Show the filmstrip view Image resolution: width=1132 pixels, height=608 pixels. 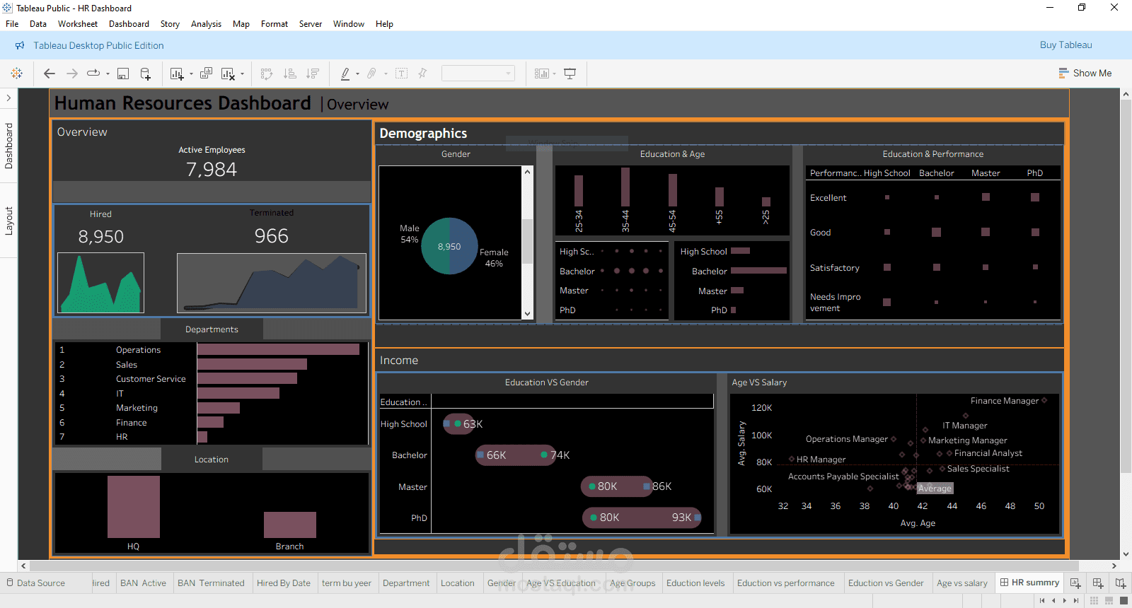[x=1109, y=601]
